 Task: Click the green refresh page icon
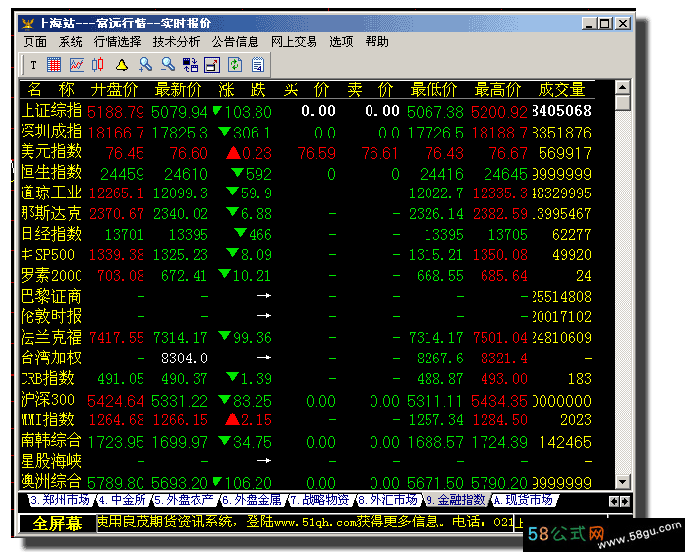pos(235,65)
